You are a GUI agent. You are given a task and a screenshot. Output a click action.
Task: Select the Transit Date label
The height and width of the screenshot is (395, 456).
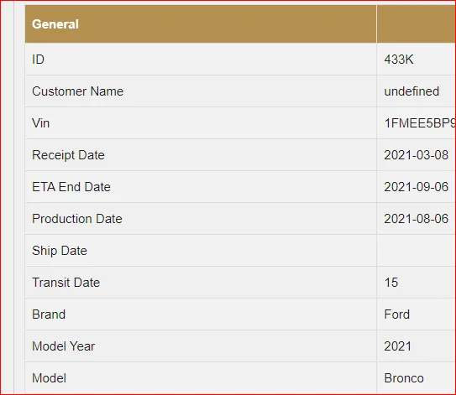tap(66, 283)
